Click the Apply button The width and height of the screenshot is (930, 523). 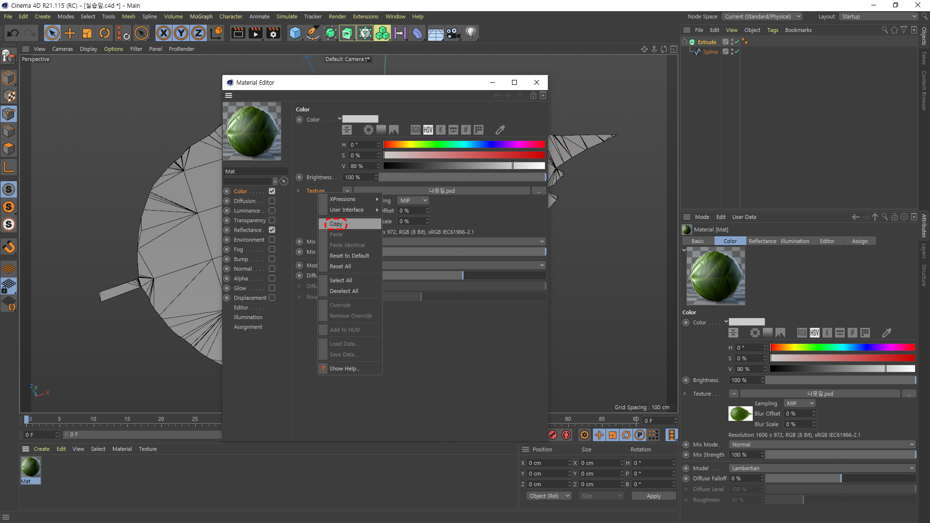coord(653,496)
